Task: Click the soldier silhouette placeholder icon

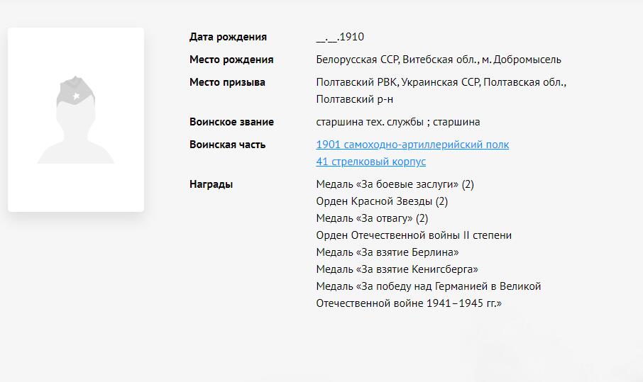Action: 76,120
